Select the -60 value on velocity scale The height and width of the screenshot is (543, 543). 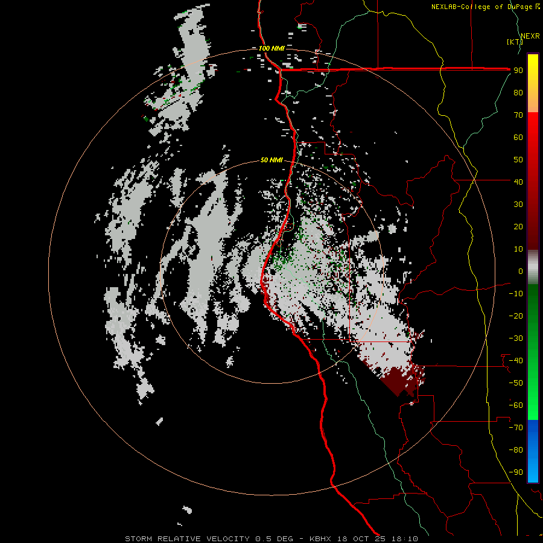point(516,405)
